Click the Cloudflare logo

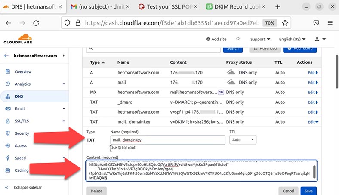click(x=18, y=39)
